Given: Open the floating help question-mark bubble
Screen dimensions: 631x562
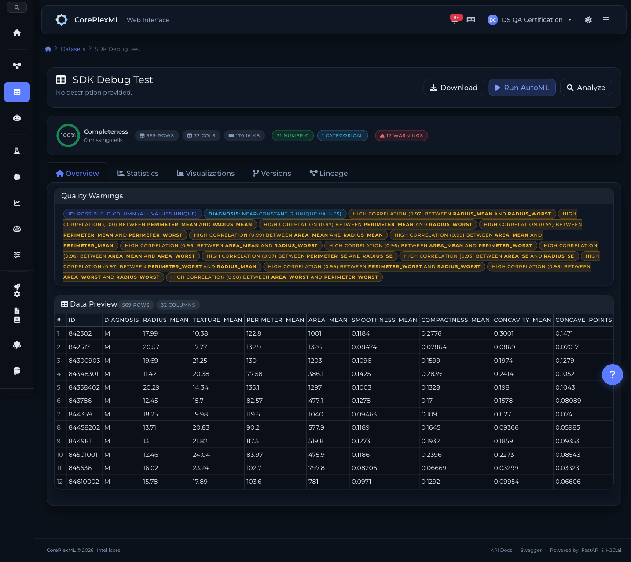Looking at the screenshot, I should 613,375.
